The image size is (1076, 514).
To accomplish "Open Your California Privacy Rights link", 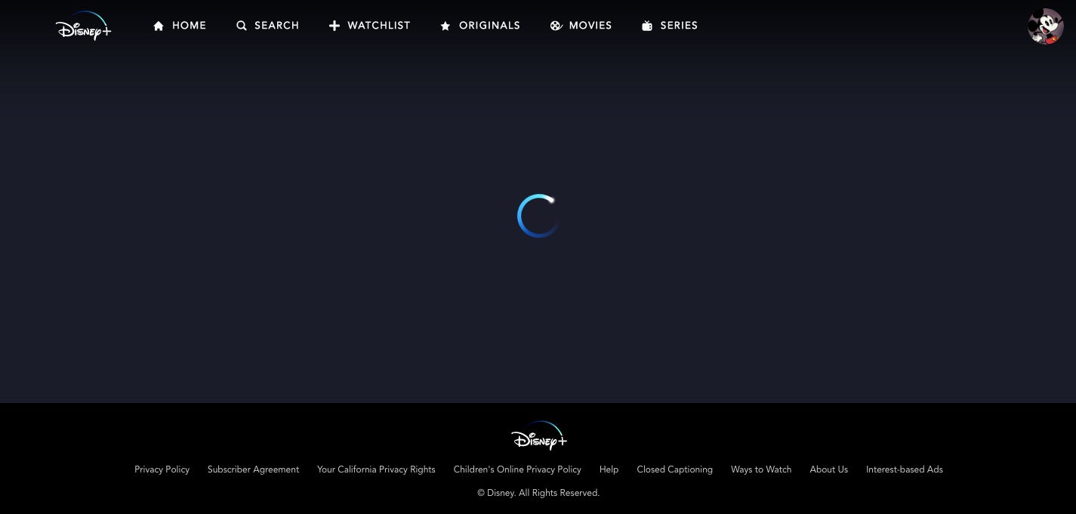I will (x=376, y=469).
